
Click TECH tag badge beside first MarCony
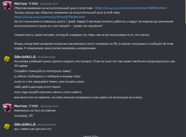[33, 4]
